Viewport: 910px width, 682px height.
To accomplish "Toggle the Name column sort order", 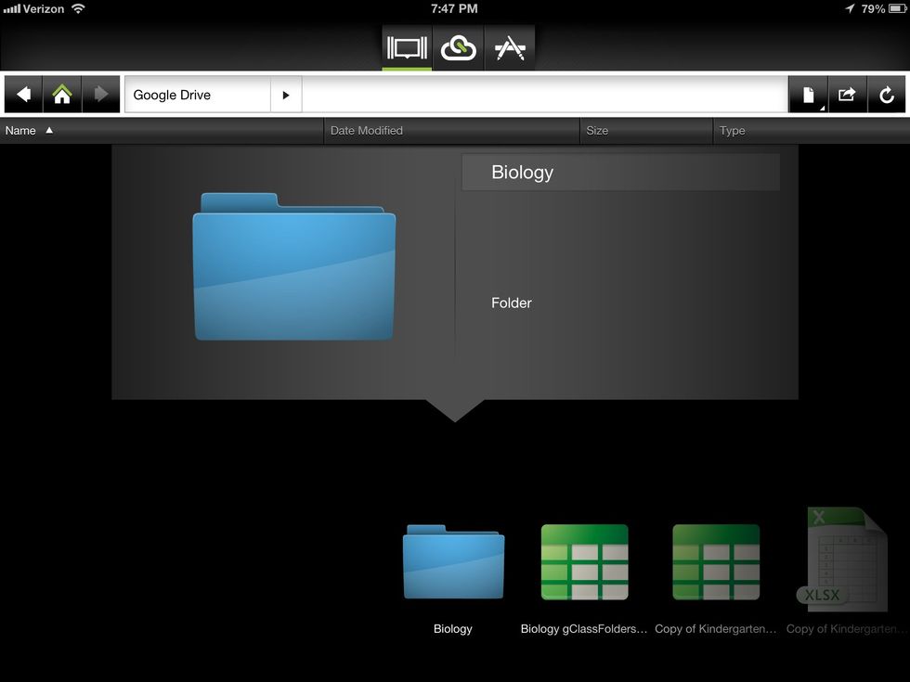I will click(20, 130).
